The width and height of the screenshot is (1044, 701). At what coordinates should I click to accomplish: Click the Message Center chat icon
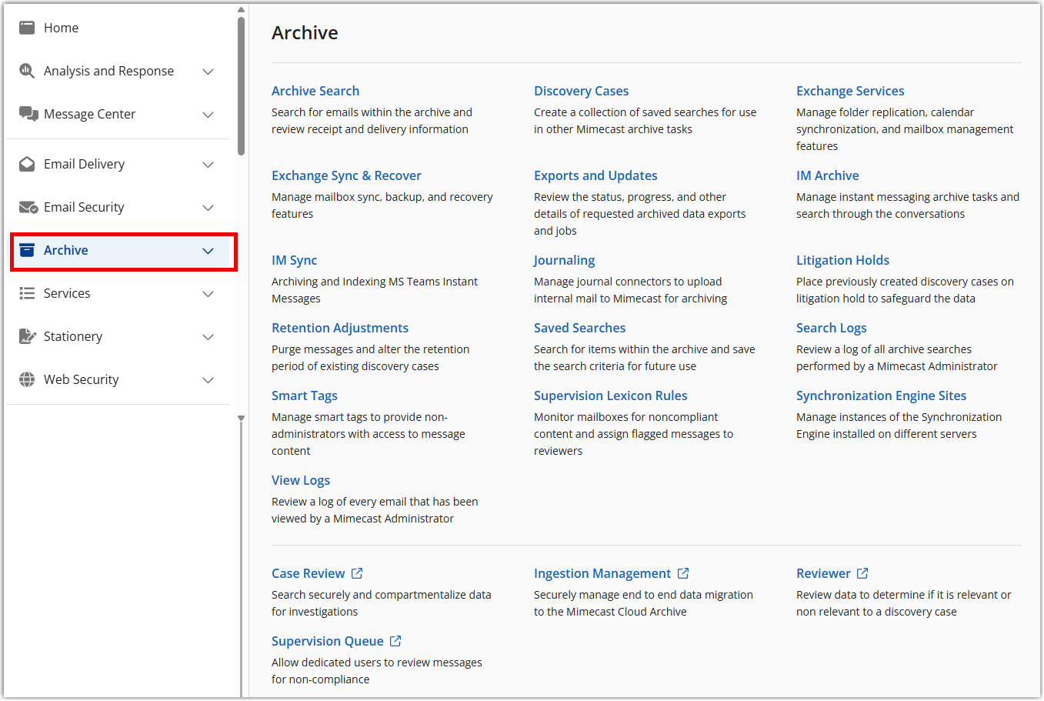pos(28,114)
